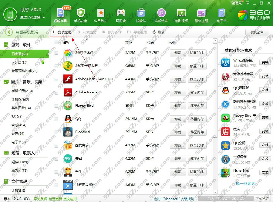Screen dimensions: 273x202
Task: Click the Flappy Bird app icon in list
Action: [68, 106]
